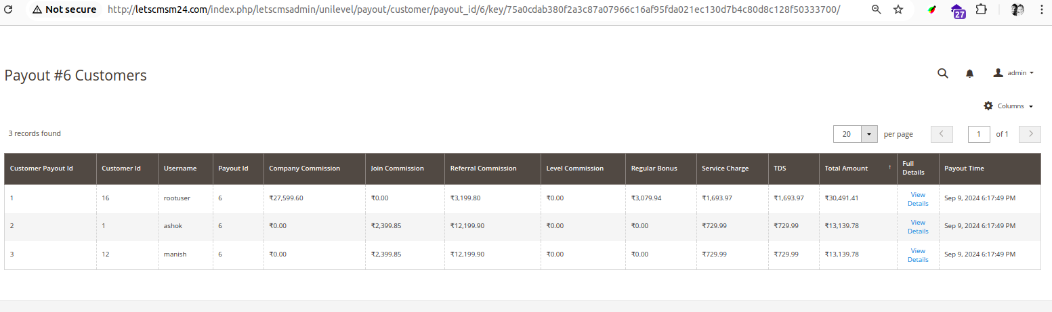Open the notifications bell icon

click(969, 74)
